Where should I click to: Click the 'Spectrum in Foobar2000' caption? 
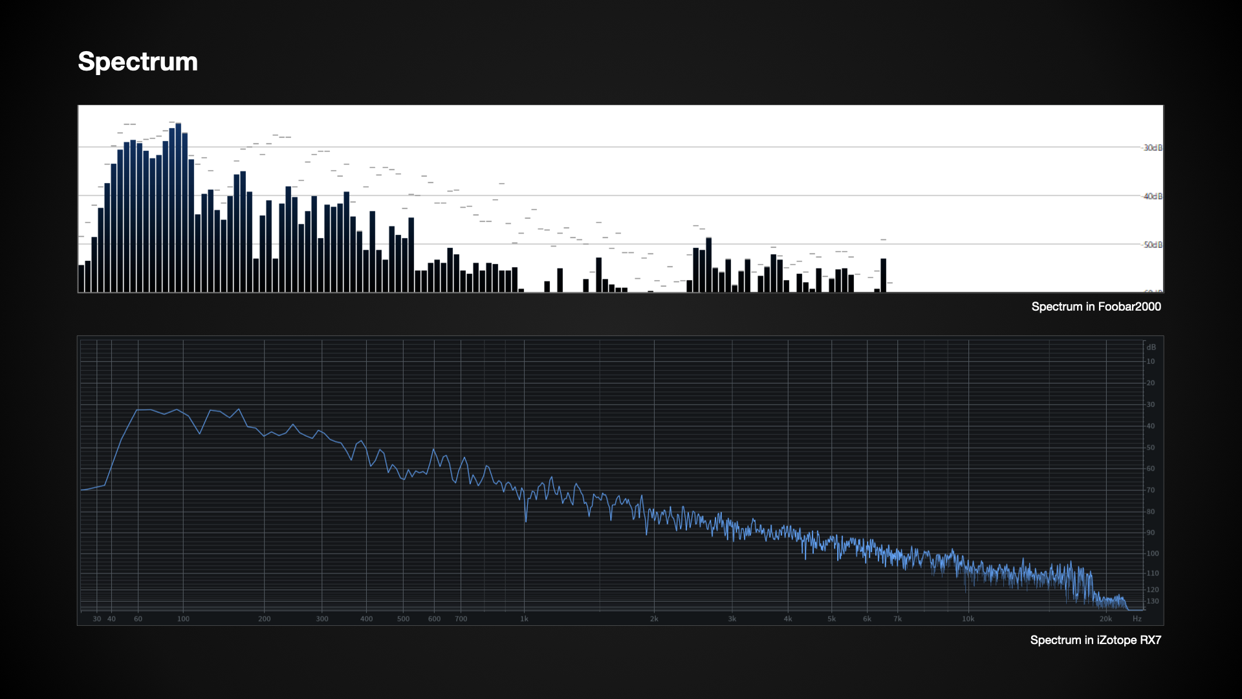point(1096,307)
